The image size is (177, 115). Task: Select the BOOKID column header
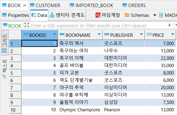[x=40, y=35]
